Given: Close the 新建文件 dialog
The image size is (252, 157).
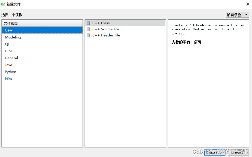Looking at the screenshot, I should click(x=248, y=4).
